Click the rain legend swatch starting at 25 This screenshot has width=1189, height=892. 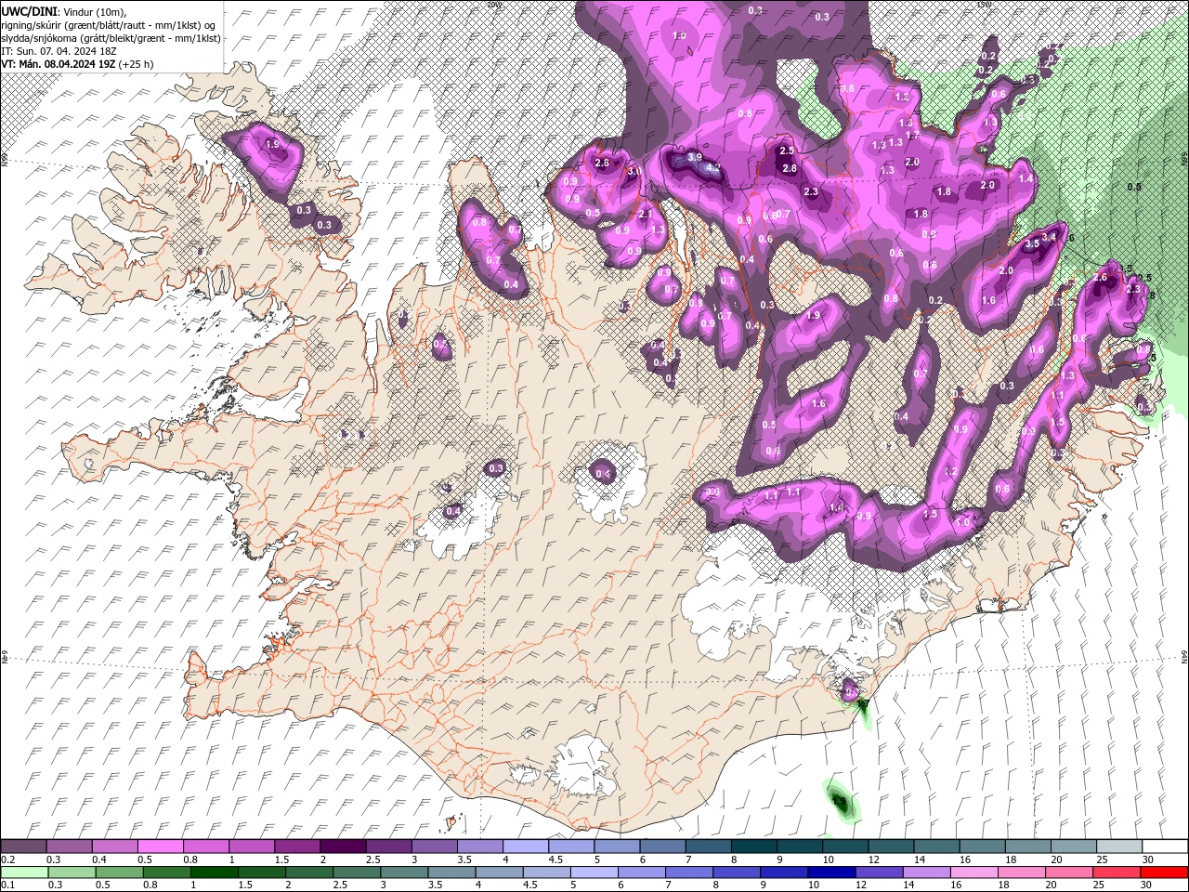click(1116, 872)
